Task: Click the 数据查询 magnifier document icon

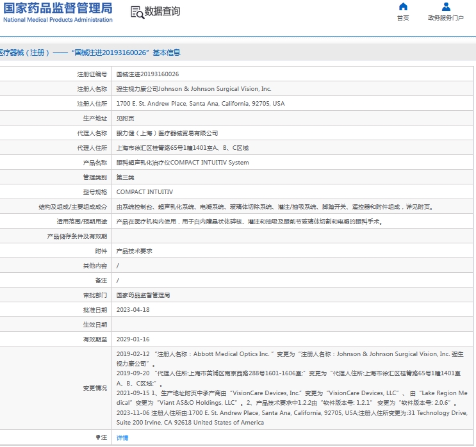Action: click(x=137, y=12)
